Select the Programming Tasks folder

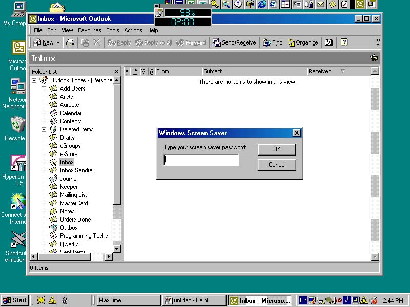tap(84, 236)
